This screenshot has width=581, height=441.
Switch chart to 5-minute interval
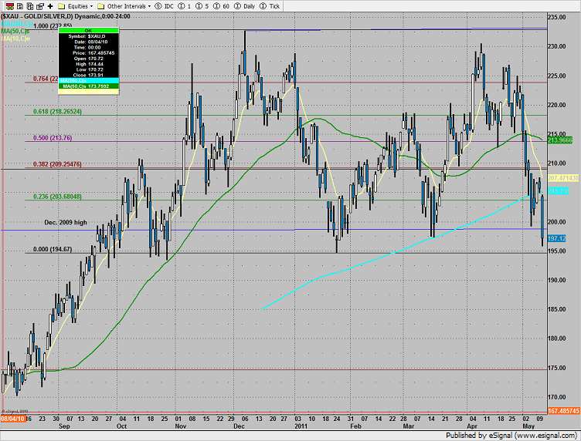pyautogui.click(x=202, y=6)
